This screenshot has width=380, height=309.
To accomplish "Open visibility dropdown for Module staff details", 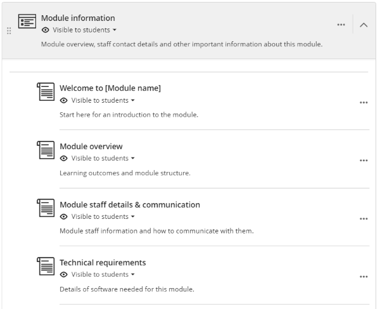I will 103,216.
